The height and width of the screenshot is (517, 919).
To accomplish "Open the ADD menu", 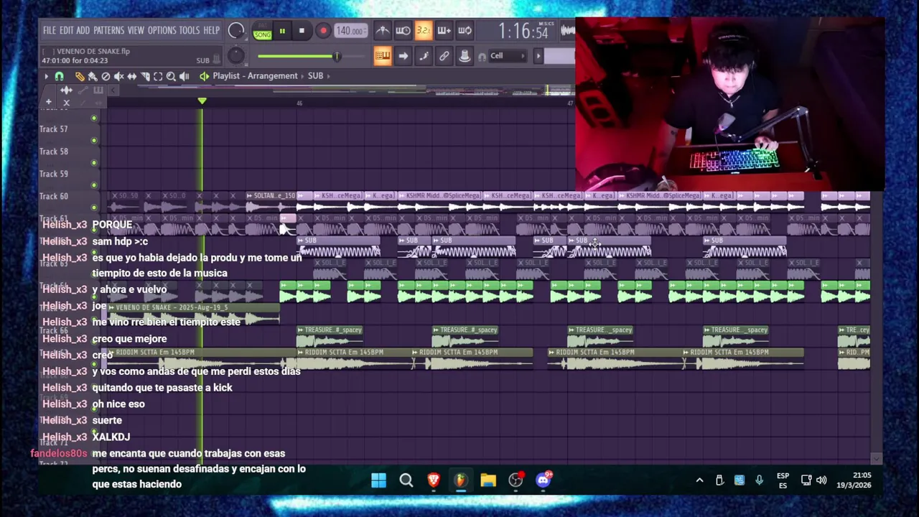I will [x=83, y=31].
